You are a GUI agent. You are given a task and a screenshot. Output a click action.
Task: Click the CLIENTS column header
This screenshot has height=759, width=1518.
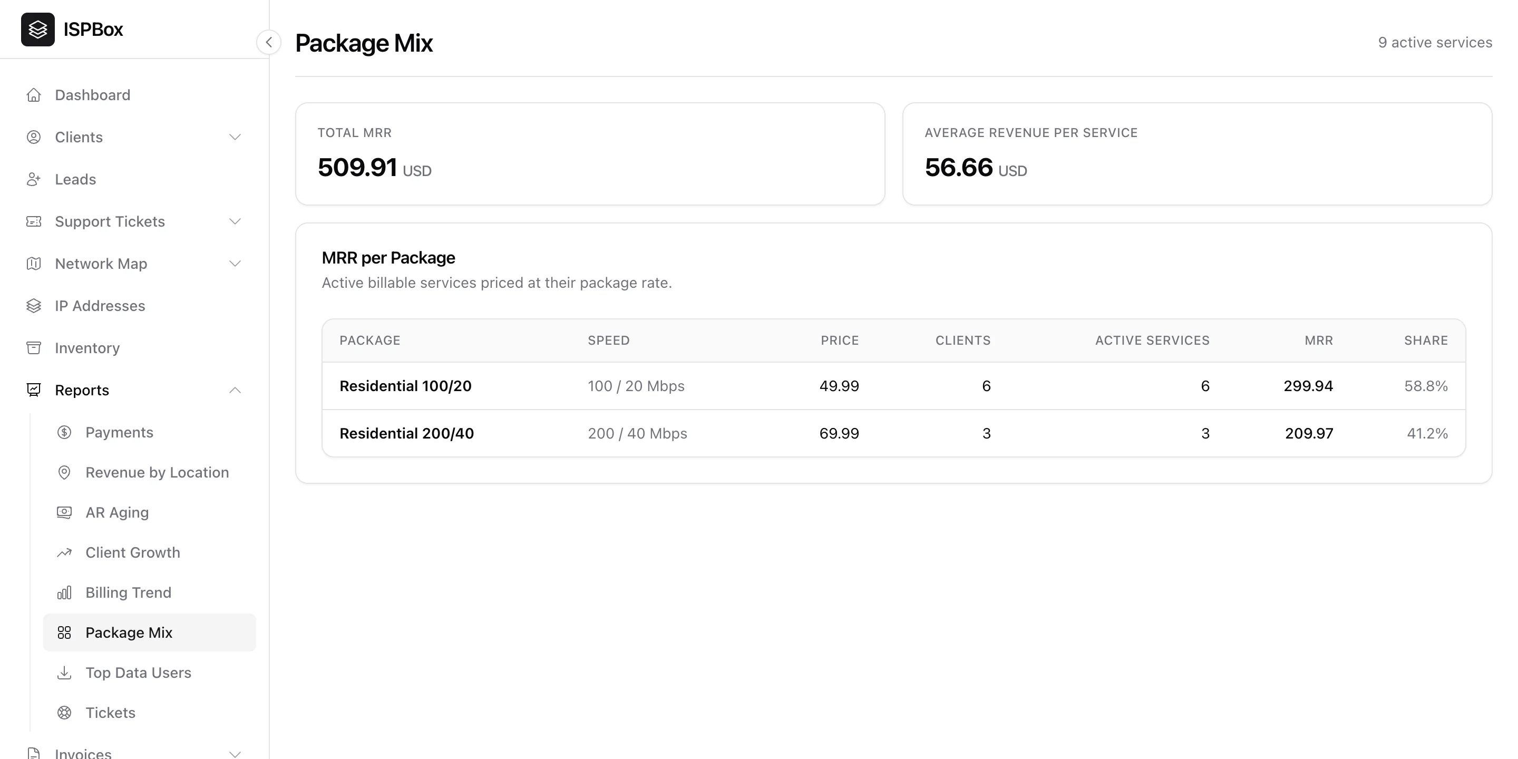(963, 340)
